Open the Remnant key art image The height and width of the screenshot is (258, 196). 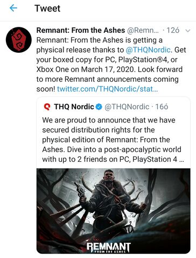click(x=114, y=211)
